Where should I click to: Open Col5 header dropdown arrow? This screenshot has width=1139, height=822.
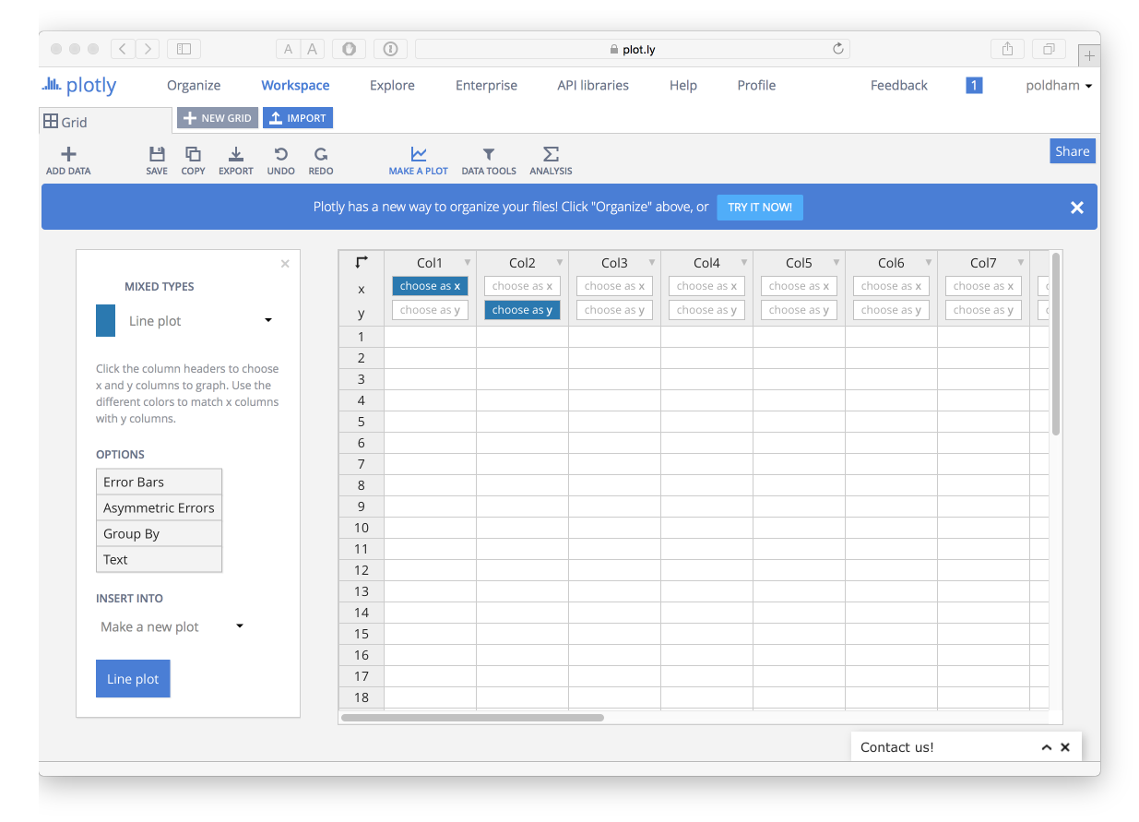pos(836,263)
